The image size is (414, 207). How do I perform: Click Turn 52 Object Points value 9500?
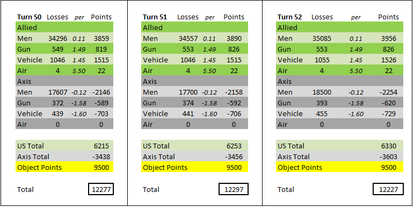(388, 167)
